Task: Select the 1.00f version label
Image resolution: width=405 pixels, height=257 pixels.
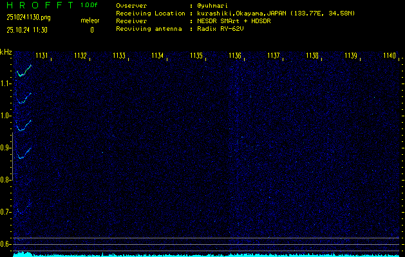Action: [x=90, y=5]
